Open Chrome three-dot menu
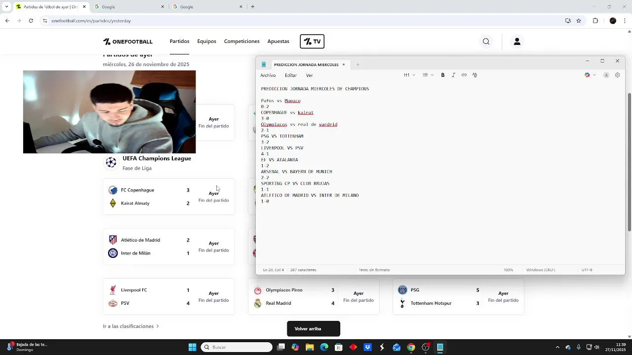The width and height of the screenshot is (632, 355). click(x=625, y=21)
